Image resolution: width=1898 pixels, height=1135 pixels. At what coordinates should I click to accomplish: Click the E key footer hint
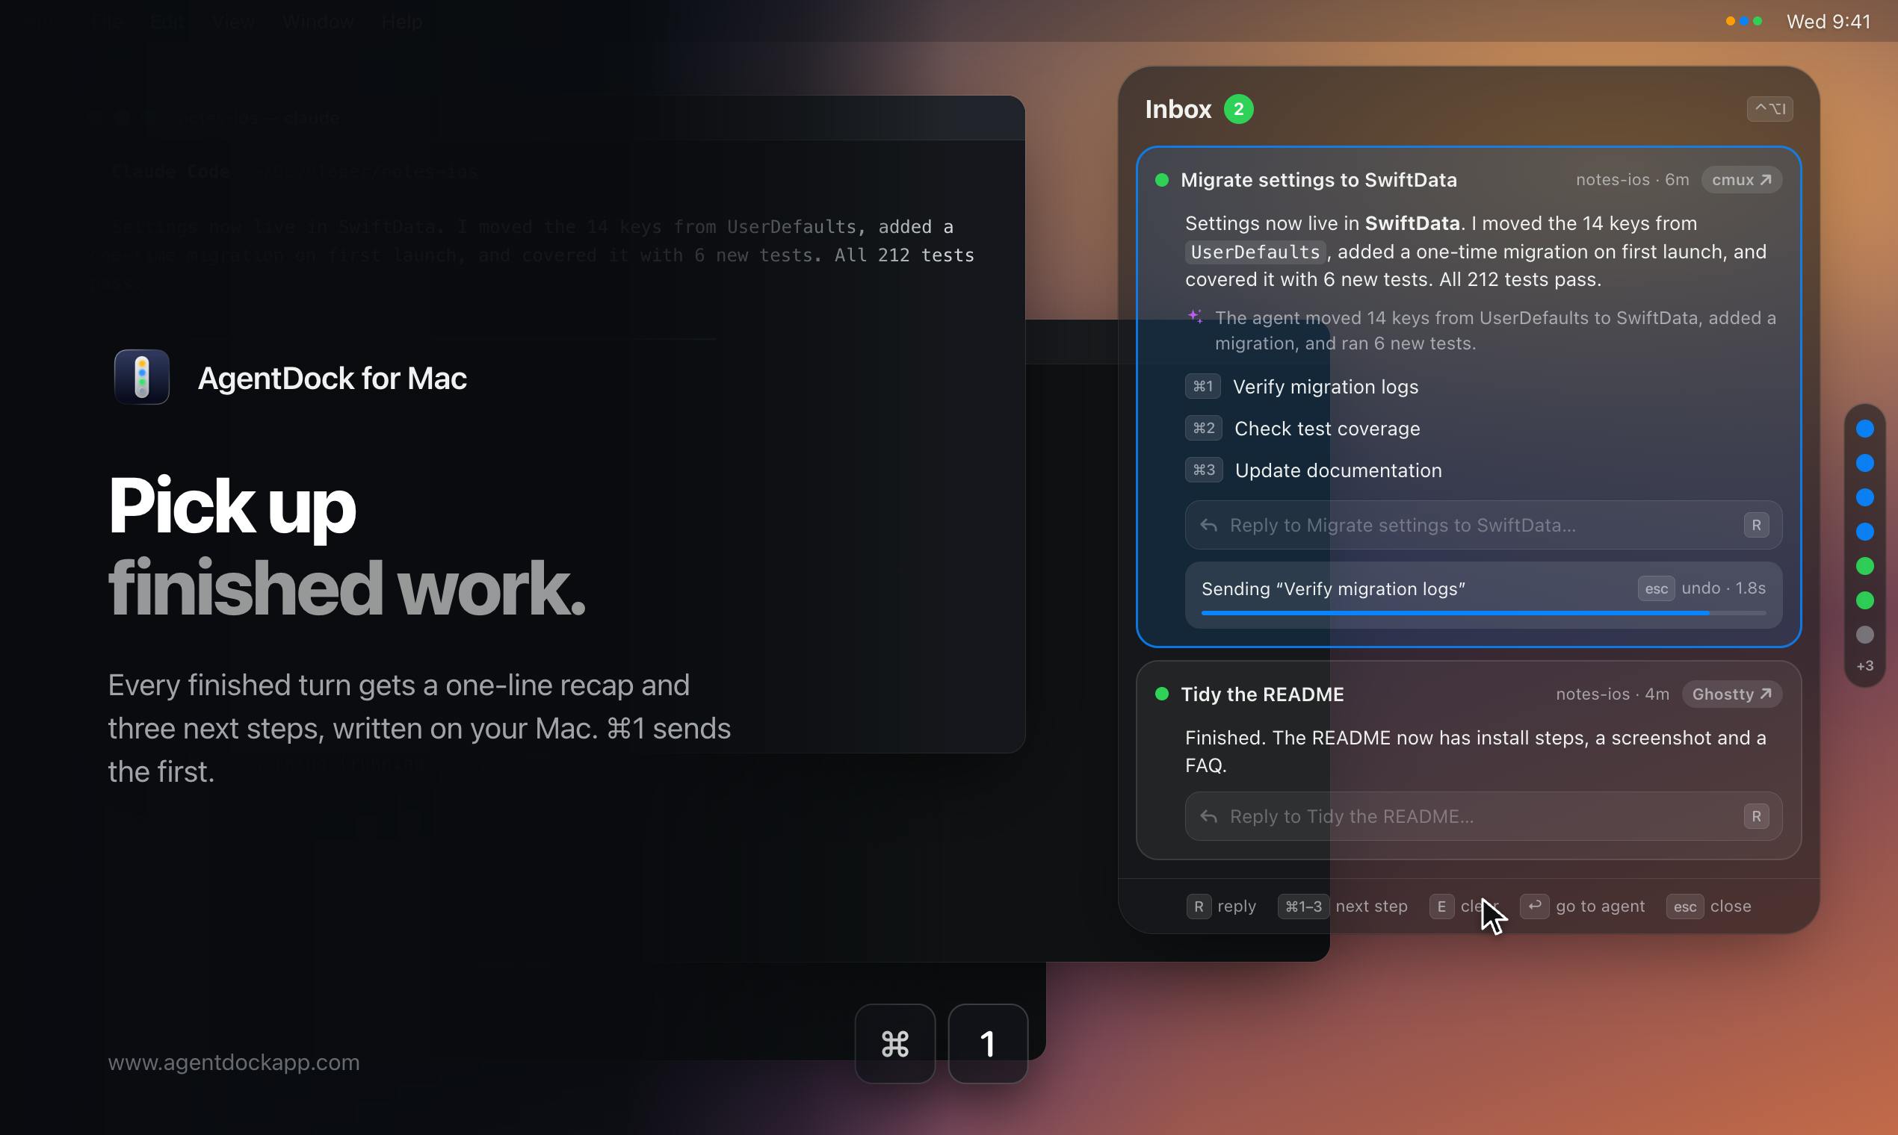pyautogui.click(x=1441, y=907)
